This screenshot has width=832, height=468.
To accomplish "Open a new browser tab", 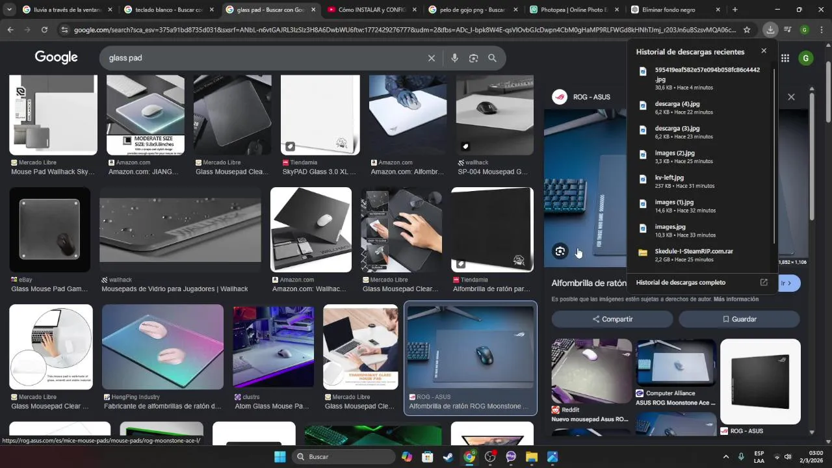I will pos(735,10).
